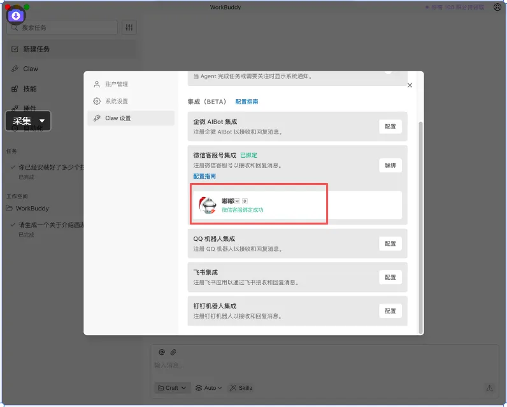Click the gear icon next to 系统设置
The image size is (507, 407).
[x=97, y=101]
